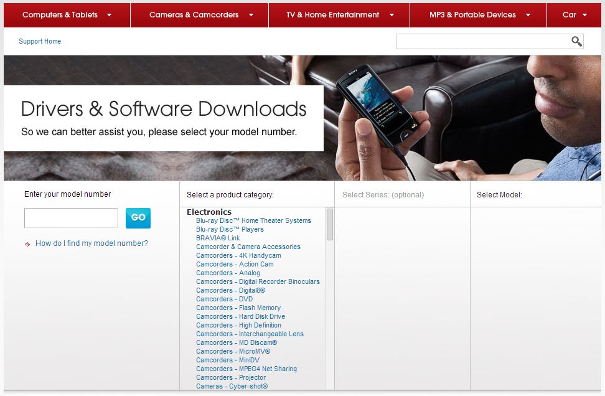Click the red arrow bullet beside model number help

pyautogui.click(x=27, y=244)
